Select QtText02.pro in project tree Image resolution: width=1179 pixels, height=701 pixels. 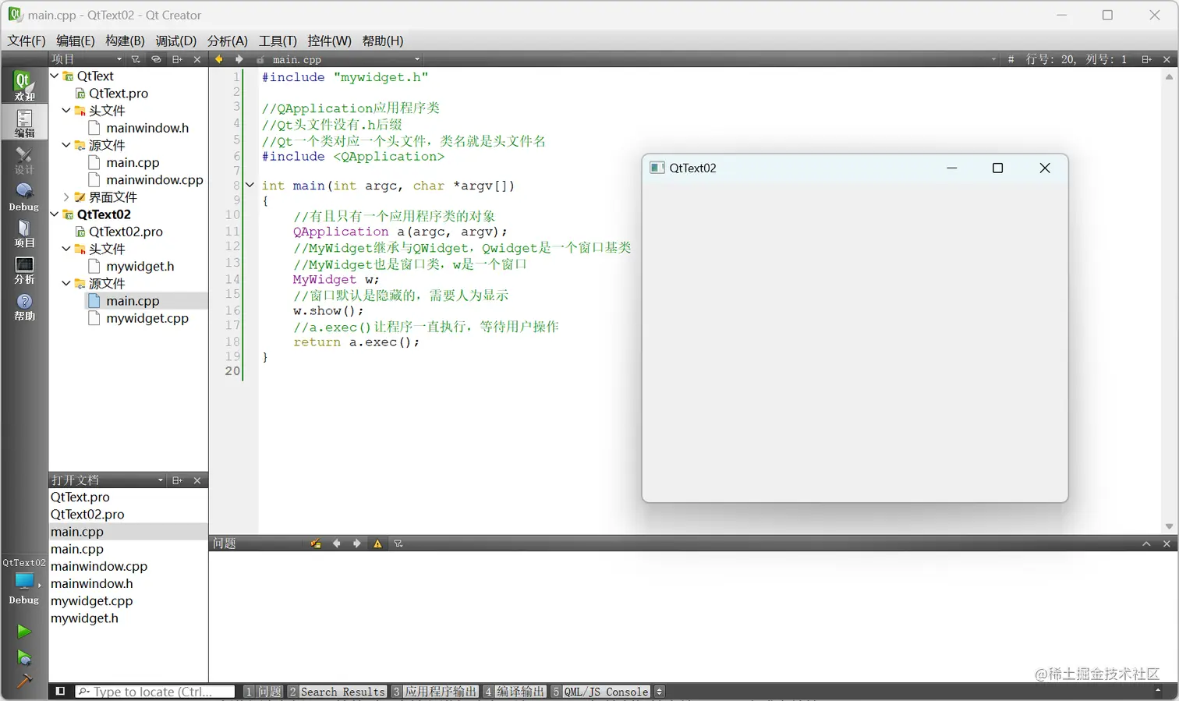tap(126, 232)
